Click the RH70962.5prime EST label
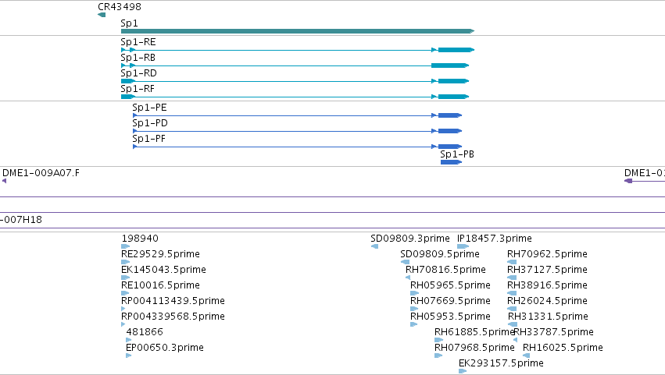Image resolution: width=665 pixels, height=375 pixels. click(x=547, y=254)
